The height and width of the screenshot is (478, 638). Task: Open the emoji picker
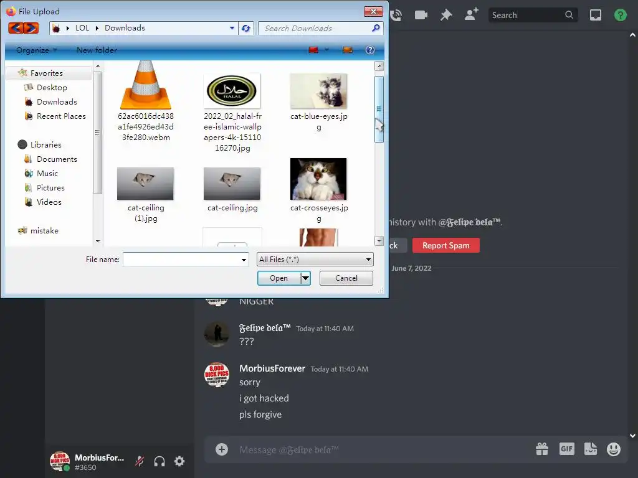click(614, 449)
